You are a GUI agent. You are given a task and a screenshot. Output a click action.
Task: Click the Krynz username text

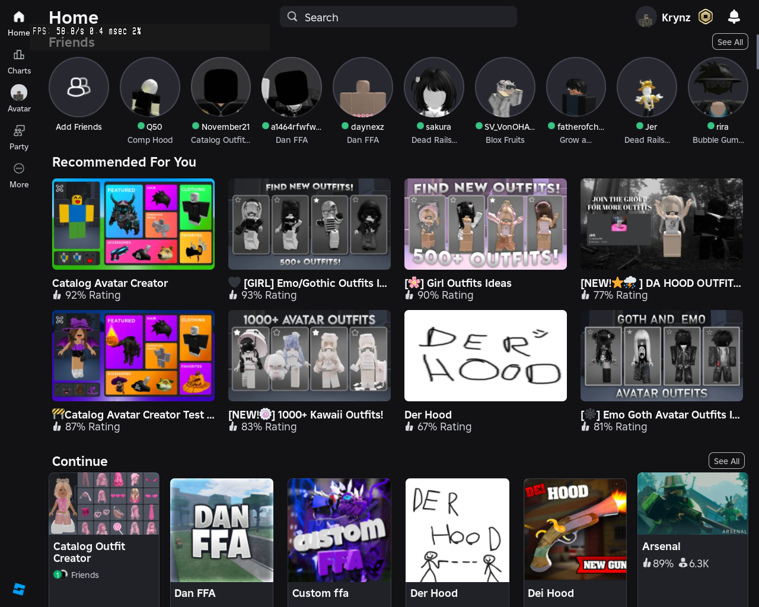(676, 18)
